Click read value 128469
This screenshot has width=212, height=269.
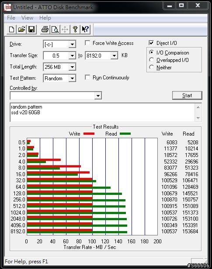tap(190, 187)
